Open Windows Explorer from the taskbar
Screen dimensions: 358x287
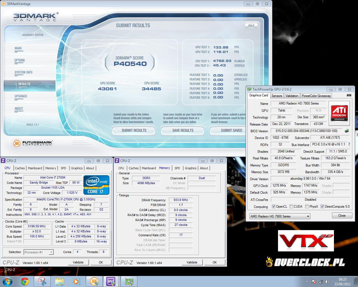pyautogui.click(x=60, y=281)
